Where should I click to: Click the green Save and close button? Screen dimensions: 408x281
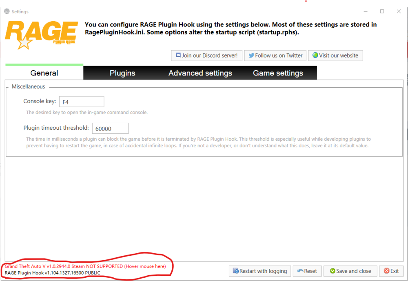(350, 271)
